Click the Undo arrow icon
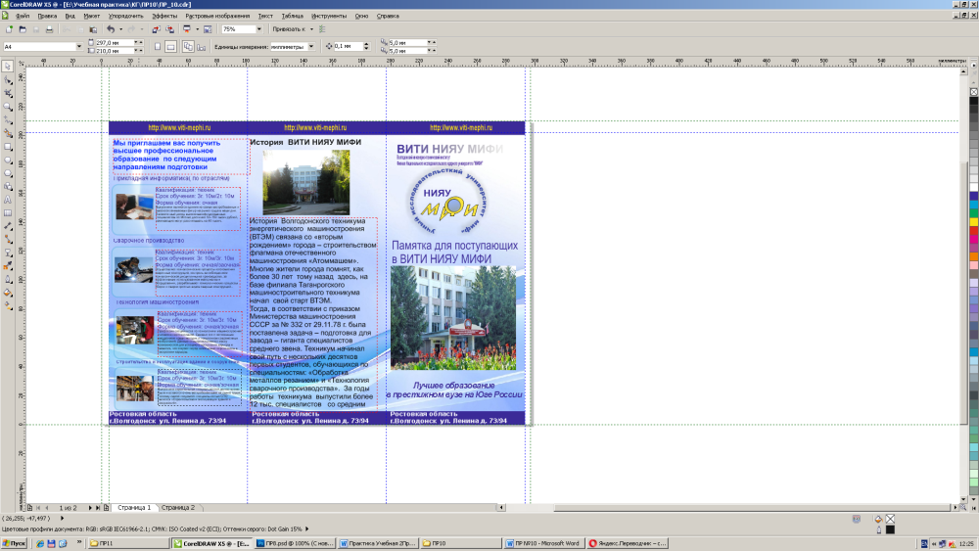The width and height of the screenshot is (979, 551). coord(111,29)
